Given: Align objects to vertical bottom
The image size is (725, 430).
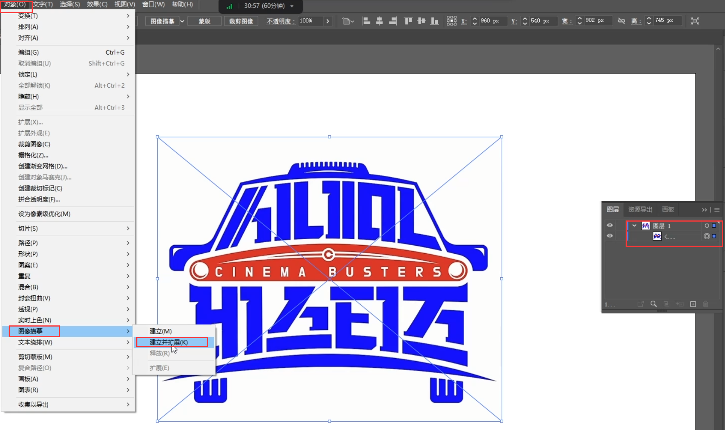Looking at the screenshot, I should tap(434, 21).
